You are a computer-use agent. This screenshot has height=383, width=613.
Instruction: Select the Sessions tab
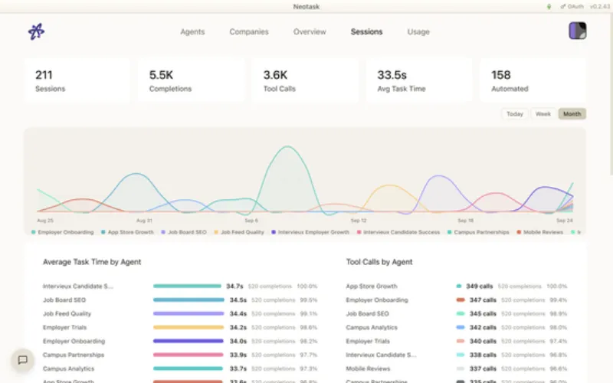click(367, 31)
